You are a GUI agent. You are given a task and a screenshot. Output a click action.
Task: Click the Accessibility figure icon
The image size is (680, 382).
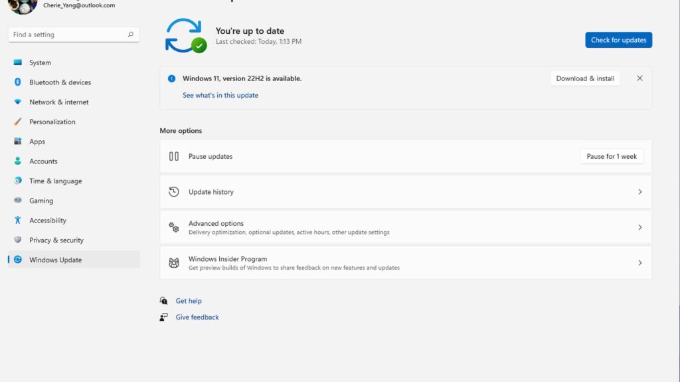point(18,220)
